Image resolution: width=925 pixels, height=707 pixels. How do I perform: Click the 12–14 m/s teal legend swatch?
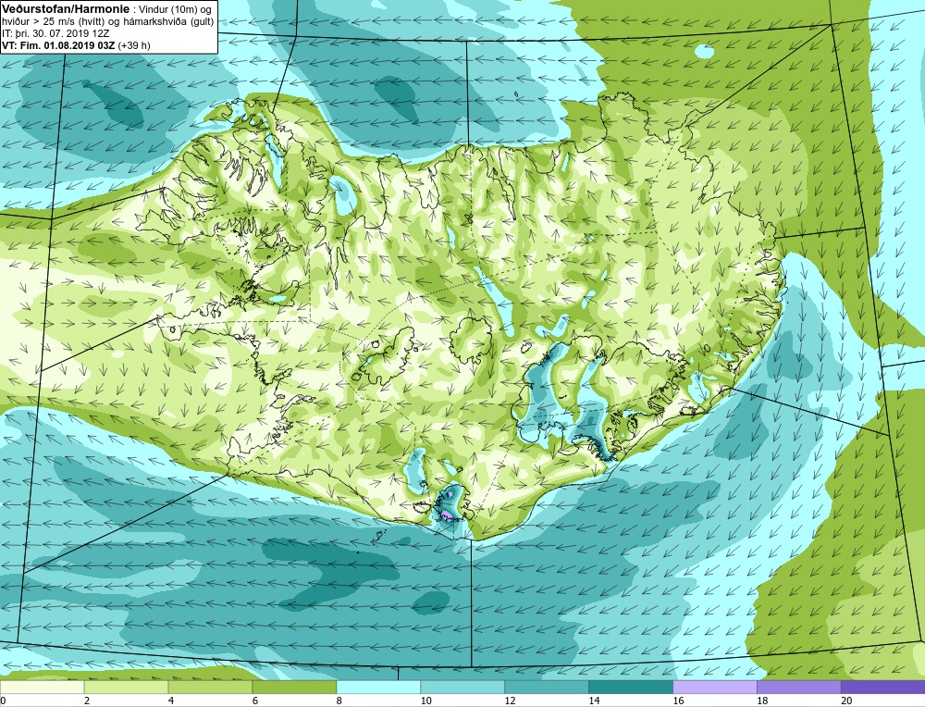[x=547, y=687]
